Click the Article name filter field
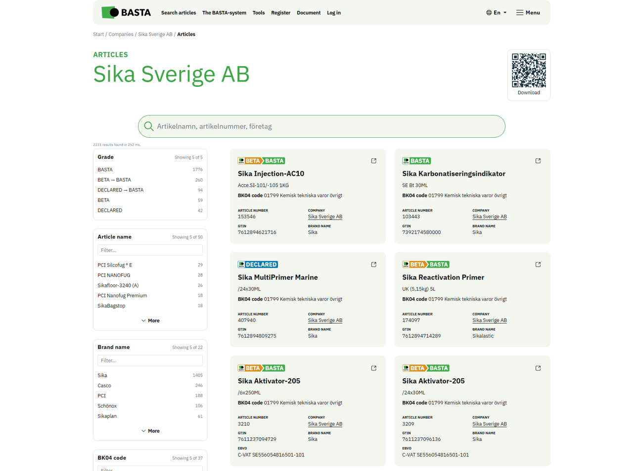The height and width of the screenshot is (471, 643). pos(150,250)
